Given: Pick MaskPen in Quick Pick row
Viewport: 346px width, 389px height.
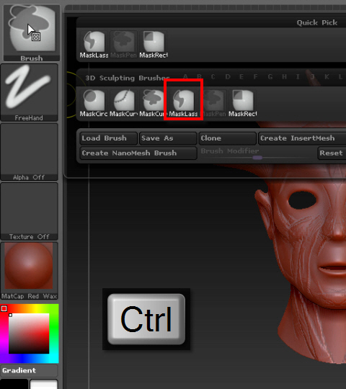Looking at the screenshot, I should click(123, 45).
